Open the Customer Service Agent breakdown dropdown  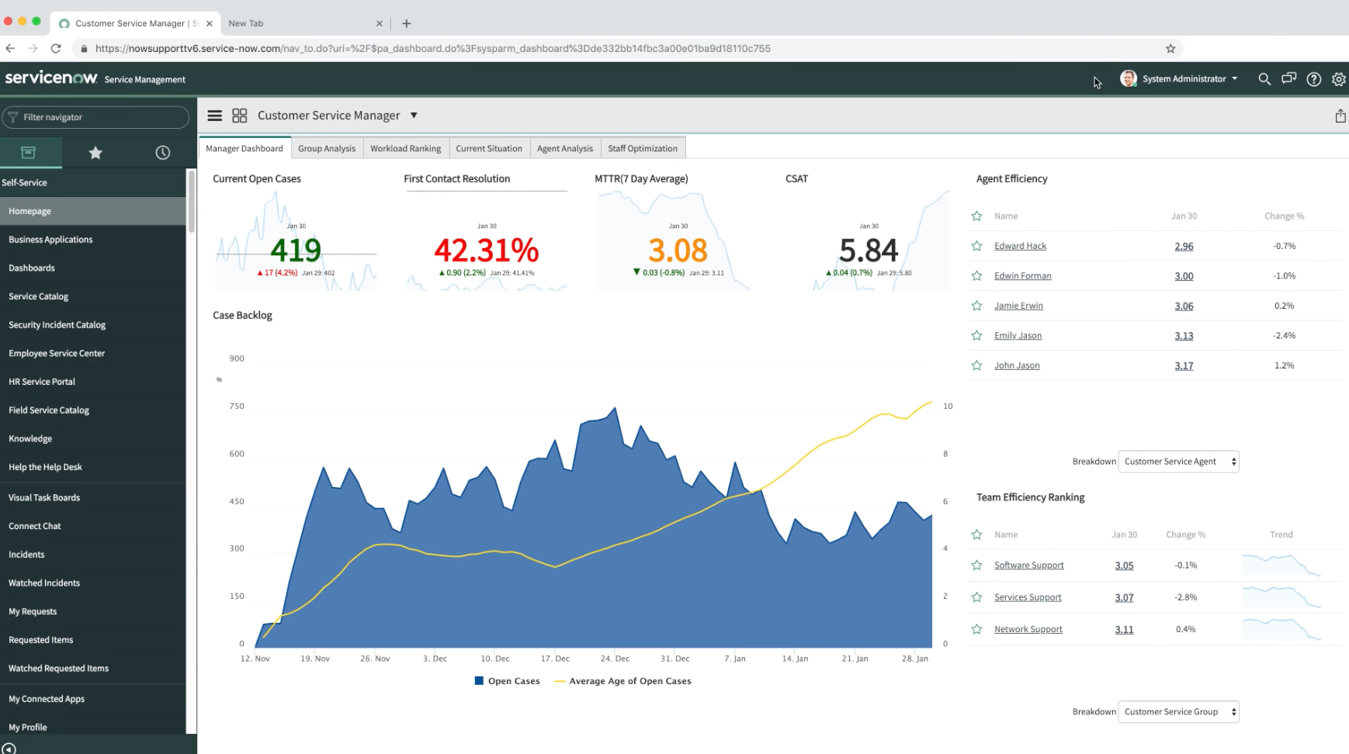1177,462
